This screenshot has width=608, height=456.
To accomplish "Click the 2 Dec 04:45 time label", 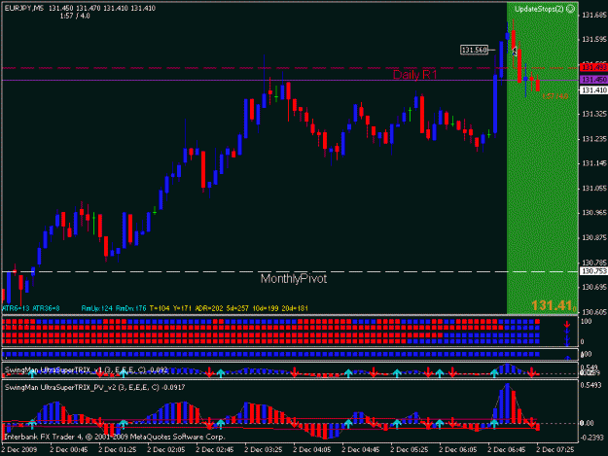I will click(x=361, y=450).
